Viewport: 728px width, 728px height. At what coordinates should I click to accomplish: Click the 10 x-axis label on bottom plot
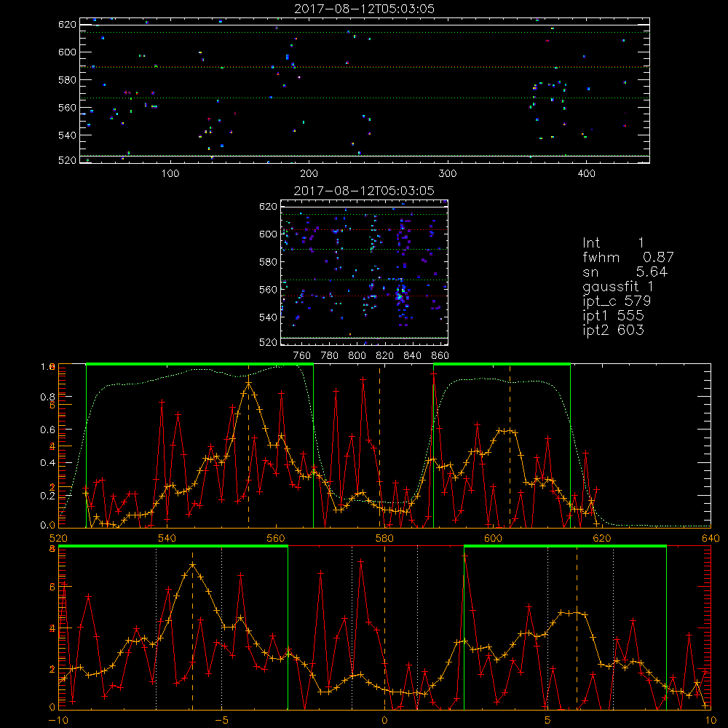click(711, 721)
